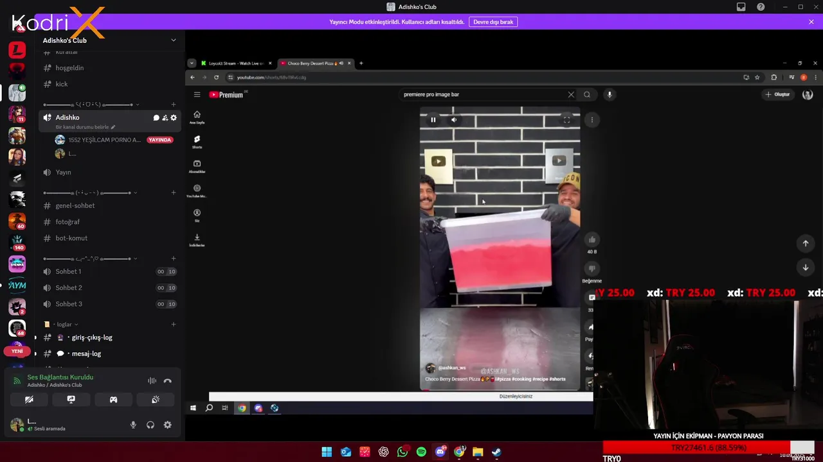The image size is (823, 462).
Task: Join the Sohbet 2 voice channel
Action: tap(109, 287)
